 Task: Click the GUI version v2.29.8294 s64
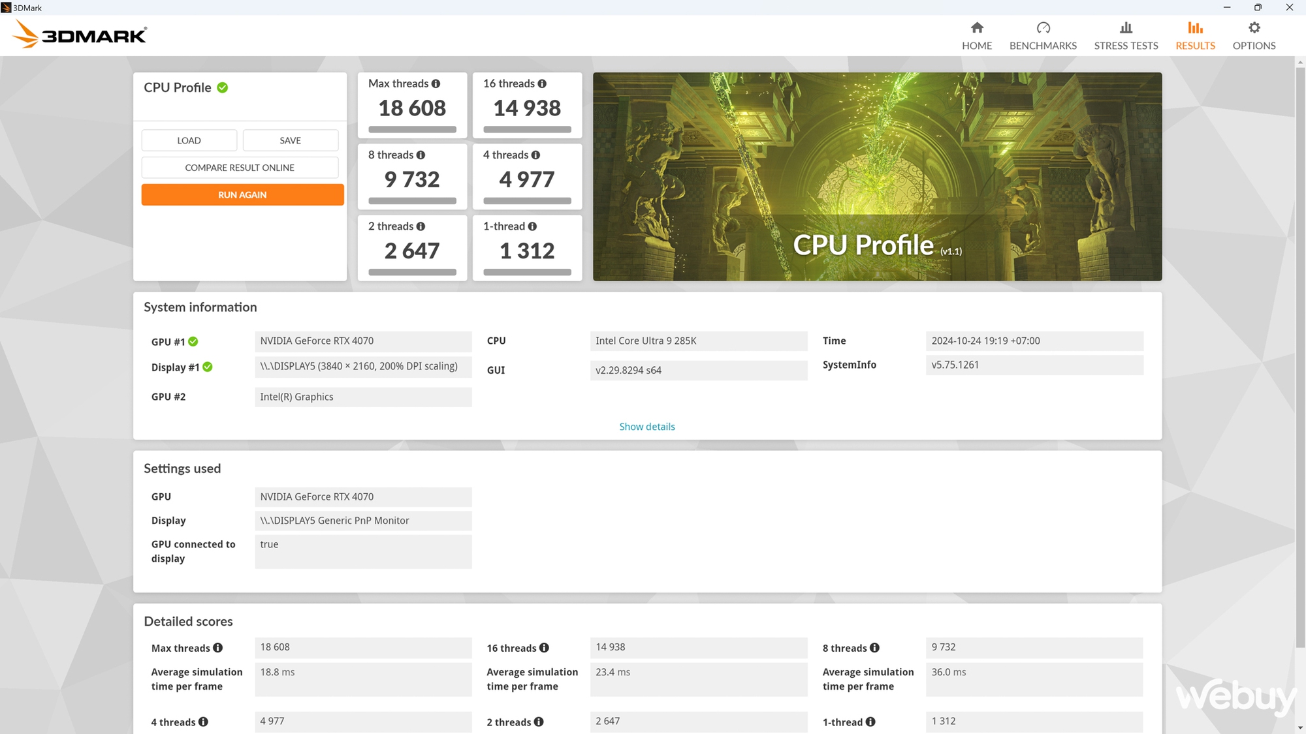click(x=699, y=371)
